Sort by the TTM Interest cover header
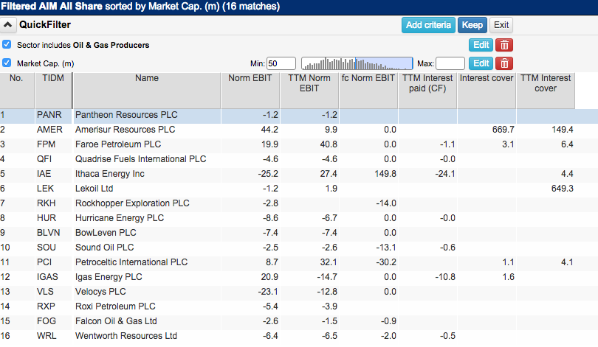Screen dimensions: 598x347 coord(546,91)
